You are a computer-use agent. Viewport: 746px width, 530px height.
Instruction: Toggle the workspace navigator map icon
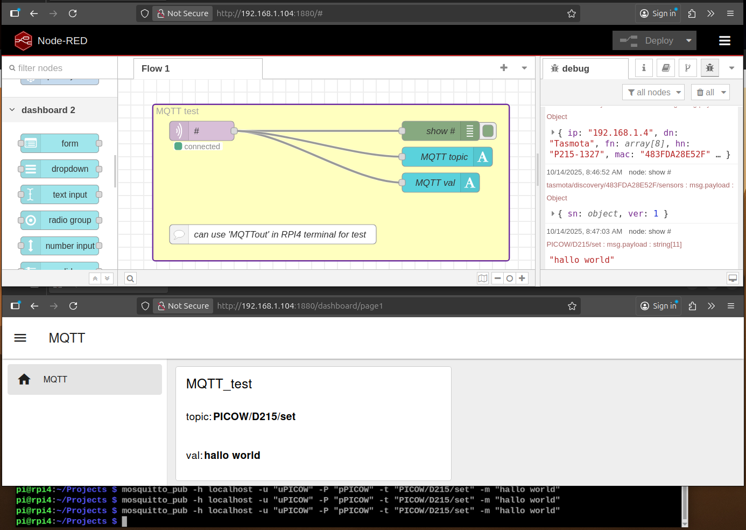(x=483, y=278)
